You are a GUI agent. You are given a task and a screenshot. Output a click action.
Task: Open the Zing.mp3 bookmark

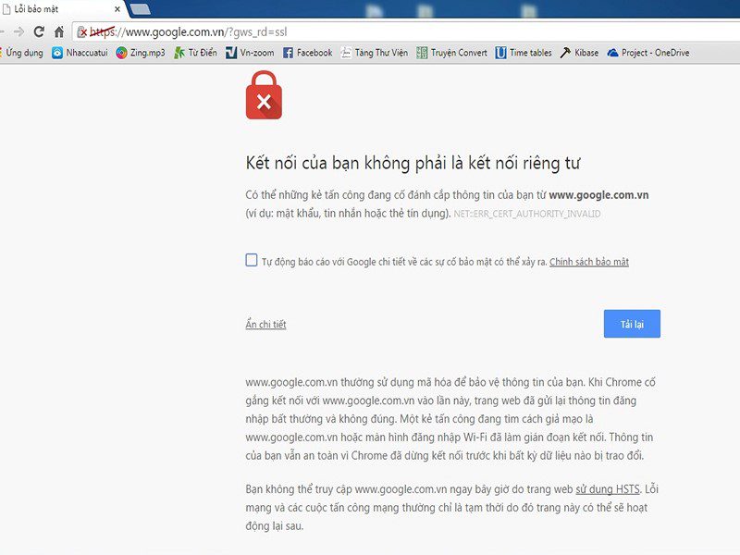tap(141, 53)
